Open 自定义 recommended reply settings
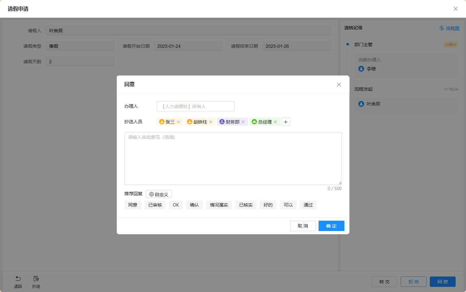The image size is (466, 292). click(159, 194)
